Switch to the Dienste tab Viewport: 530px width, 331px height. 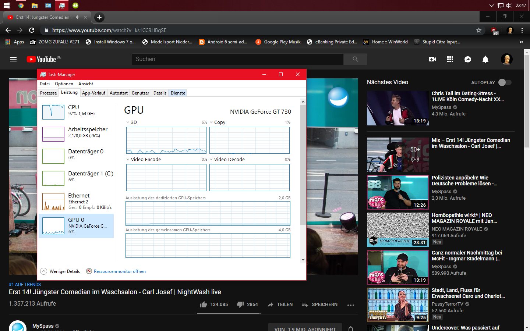178,93
